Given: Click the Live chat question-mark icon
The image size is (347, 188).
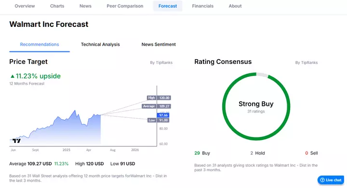Looking at the screenshot, I should tap(322, 180).
